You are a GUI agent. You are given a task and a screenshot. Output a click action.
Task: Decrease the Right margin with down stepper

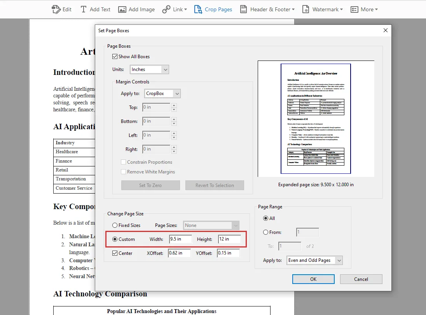pyautogui.click(x=174, y=152)
